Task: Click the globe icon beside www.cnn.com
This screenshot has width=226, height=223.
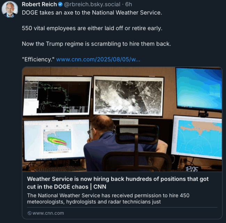Action: click(x=30, y=213)
